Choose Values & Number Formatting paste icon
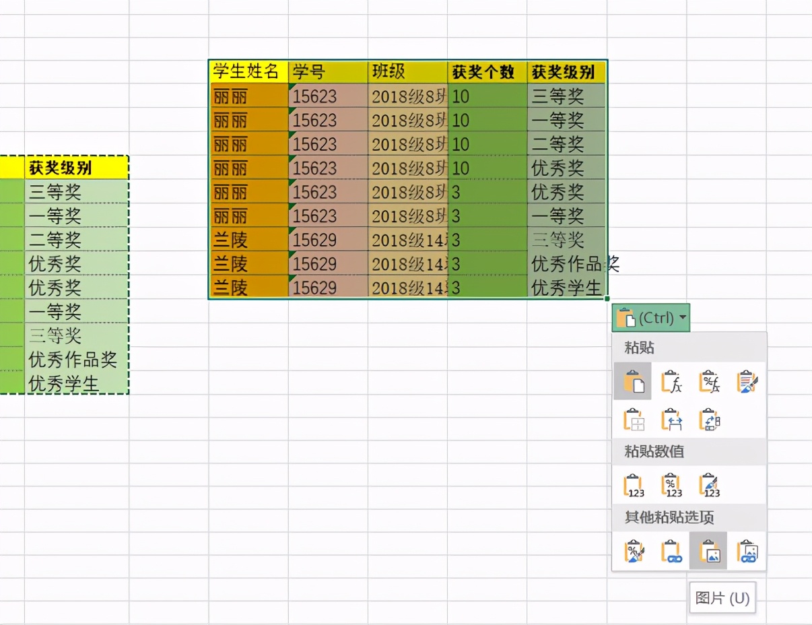Screen dimensions: 812x625 [x=671, y=485]
